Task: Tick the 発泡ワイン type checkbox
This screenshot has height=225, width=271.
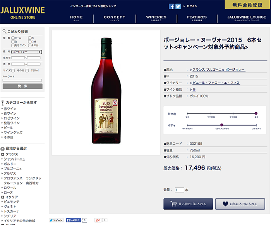Action: [13, 46]
